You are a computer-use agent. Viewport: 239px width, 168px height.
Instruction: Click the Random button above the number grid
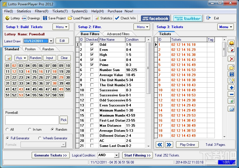click(35, 58)
